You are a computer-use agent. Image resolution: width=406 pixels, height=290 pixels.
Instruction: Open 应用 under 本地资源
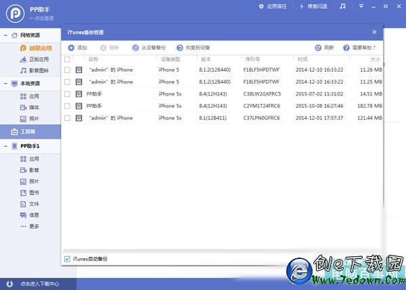30,96
